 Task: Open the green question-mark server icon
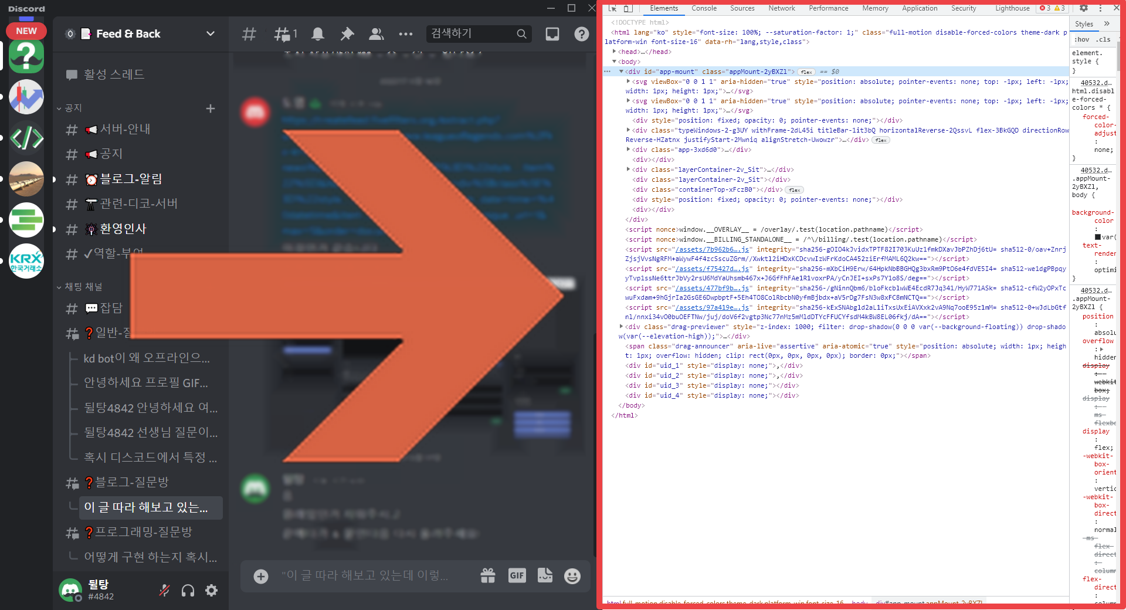(x=26, y=56)
